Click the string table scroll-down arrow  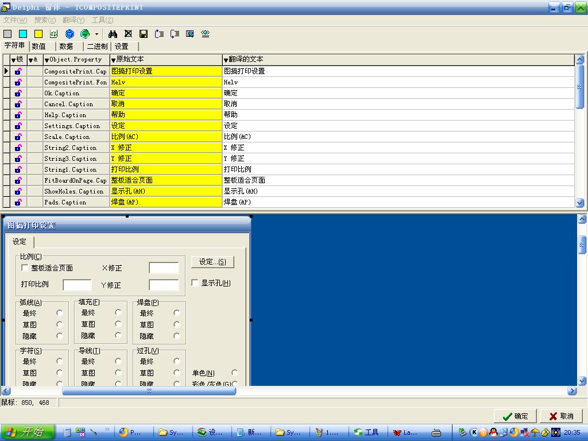tap(580, 203)
